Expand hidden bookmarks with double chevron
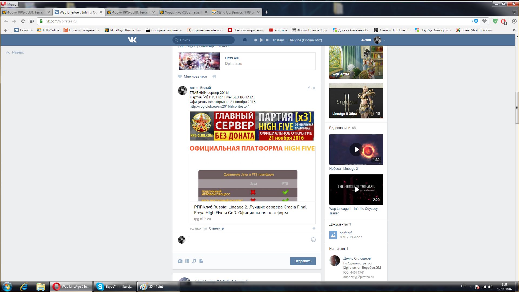Screen dimensions: 519x292 pyautogui.click(x=514, y=30)
